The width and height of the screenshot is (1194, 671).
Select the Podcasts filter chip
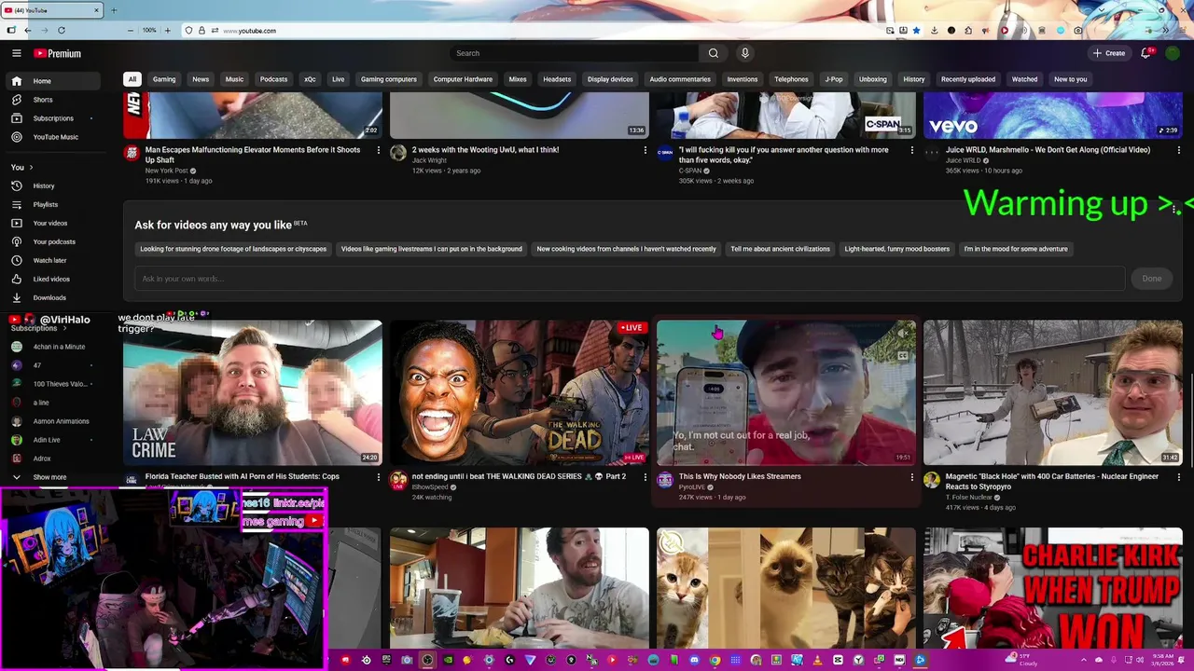273,79
